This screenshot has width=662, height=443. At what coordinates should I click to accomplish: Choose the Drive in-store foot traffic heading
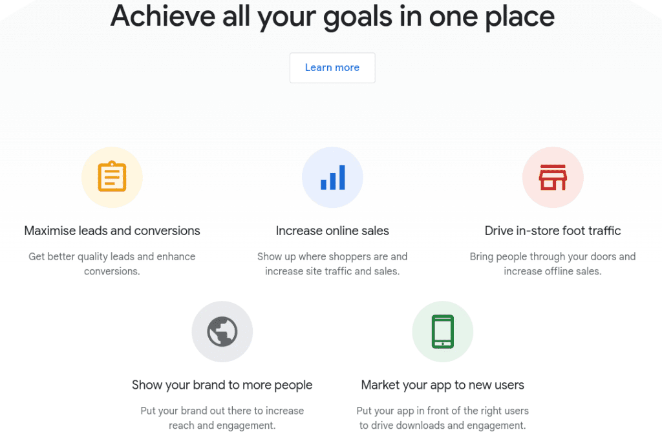click(x=553, y=231)
